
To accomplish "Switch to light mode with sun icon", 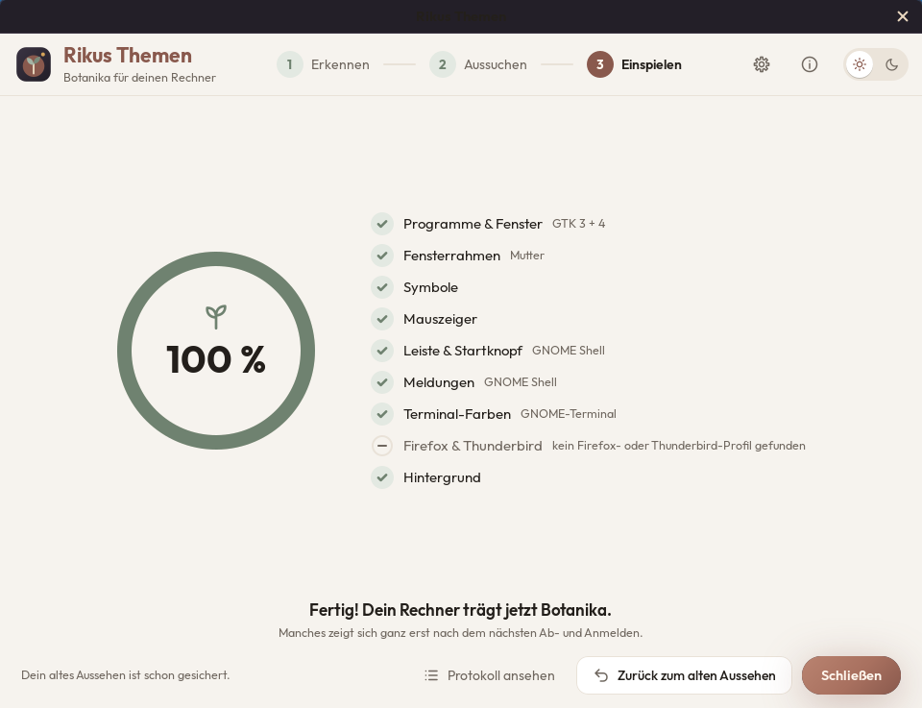I will click(x=860, y=64).
